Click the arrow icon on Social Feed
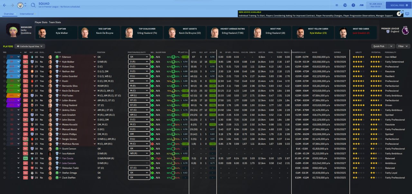 (407, 5)
